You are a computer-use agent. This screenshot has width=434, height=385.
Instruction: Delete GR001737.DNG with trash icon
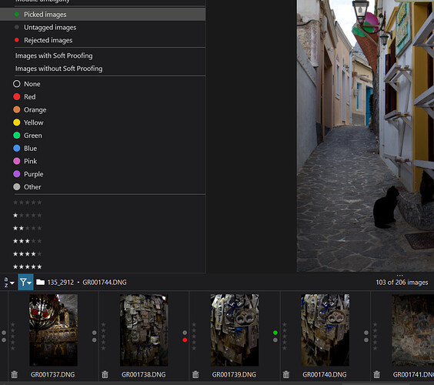[15, 374]
